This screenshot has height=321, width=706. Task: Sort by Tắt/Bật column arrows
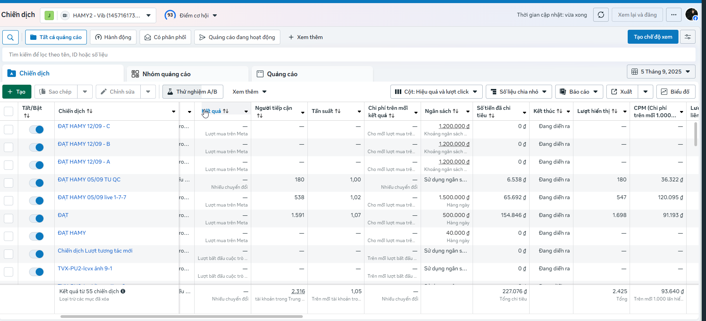tap(27, 116)
